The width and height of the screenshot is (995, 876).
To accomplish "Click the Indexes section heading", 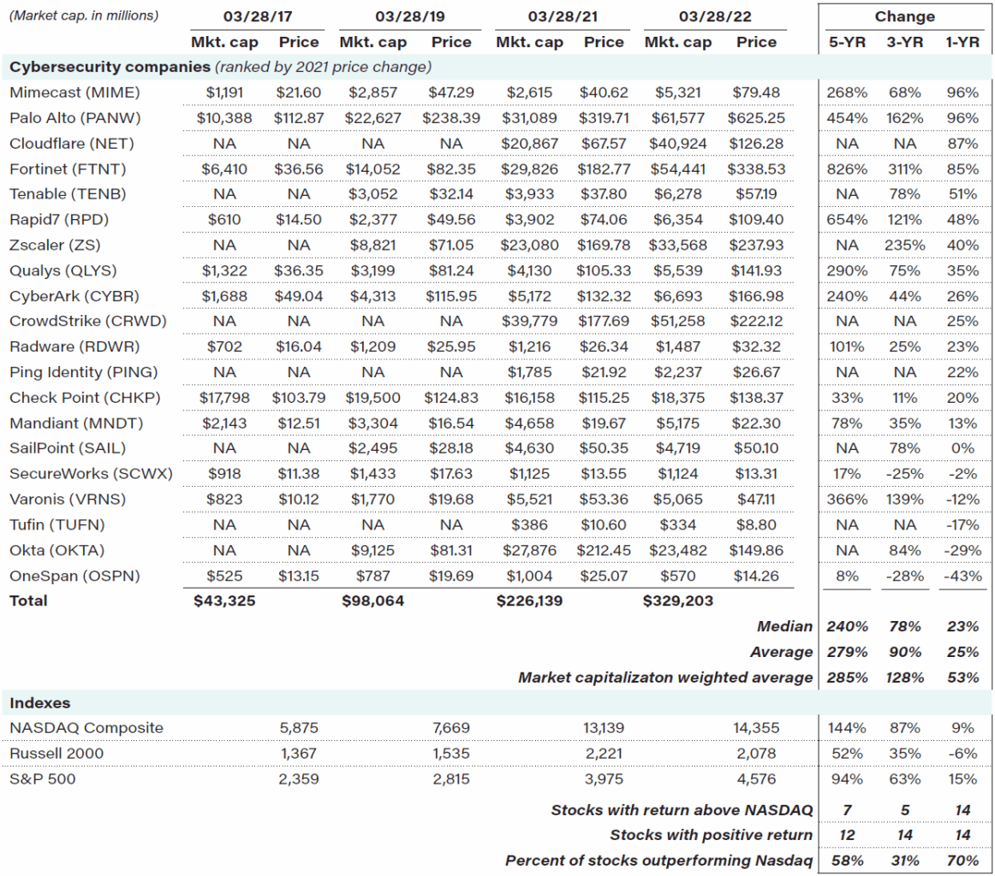I will (40, 702).
